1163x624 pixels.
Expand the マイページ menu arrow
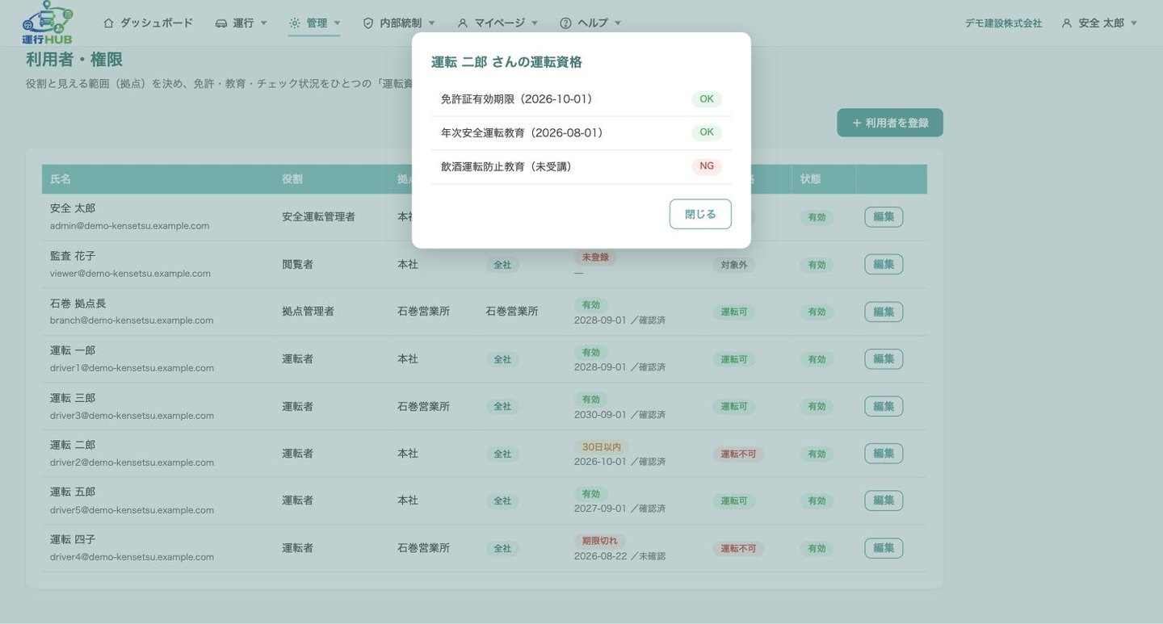[535, 23]
